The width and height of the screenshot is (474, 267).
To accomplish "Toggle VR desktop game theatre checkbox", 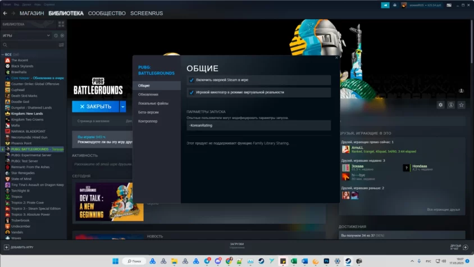I will point(192,92).
